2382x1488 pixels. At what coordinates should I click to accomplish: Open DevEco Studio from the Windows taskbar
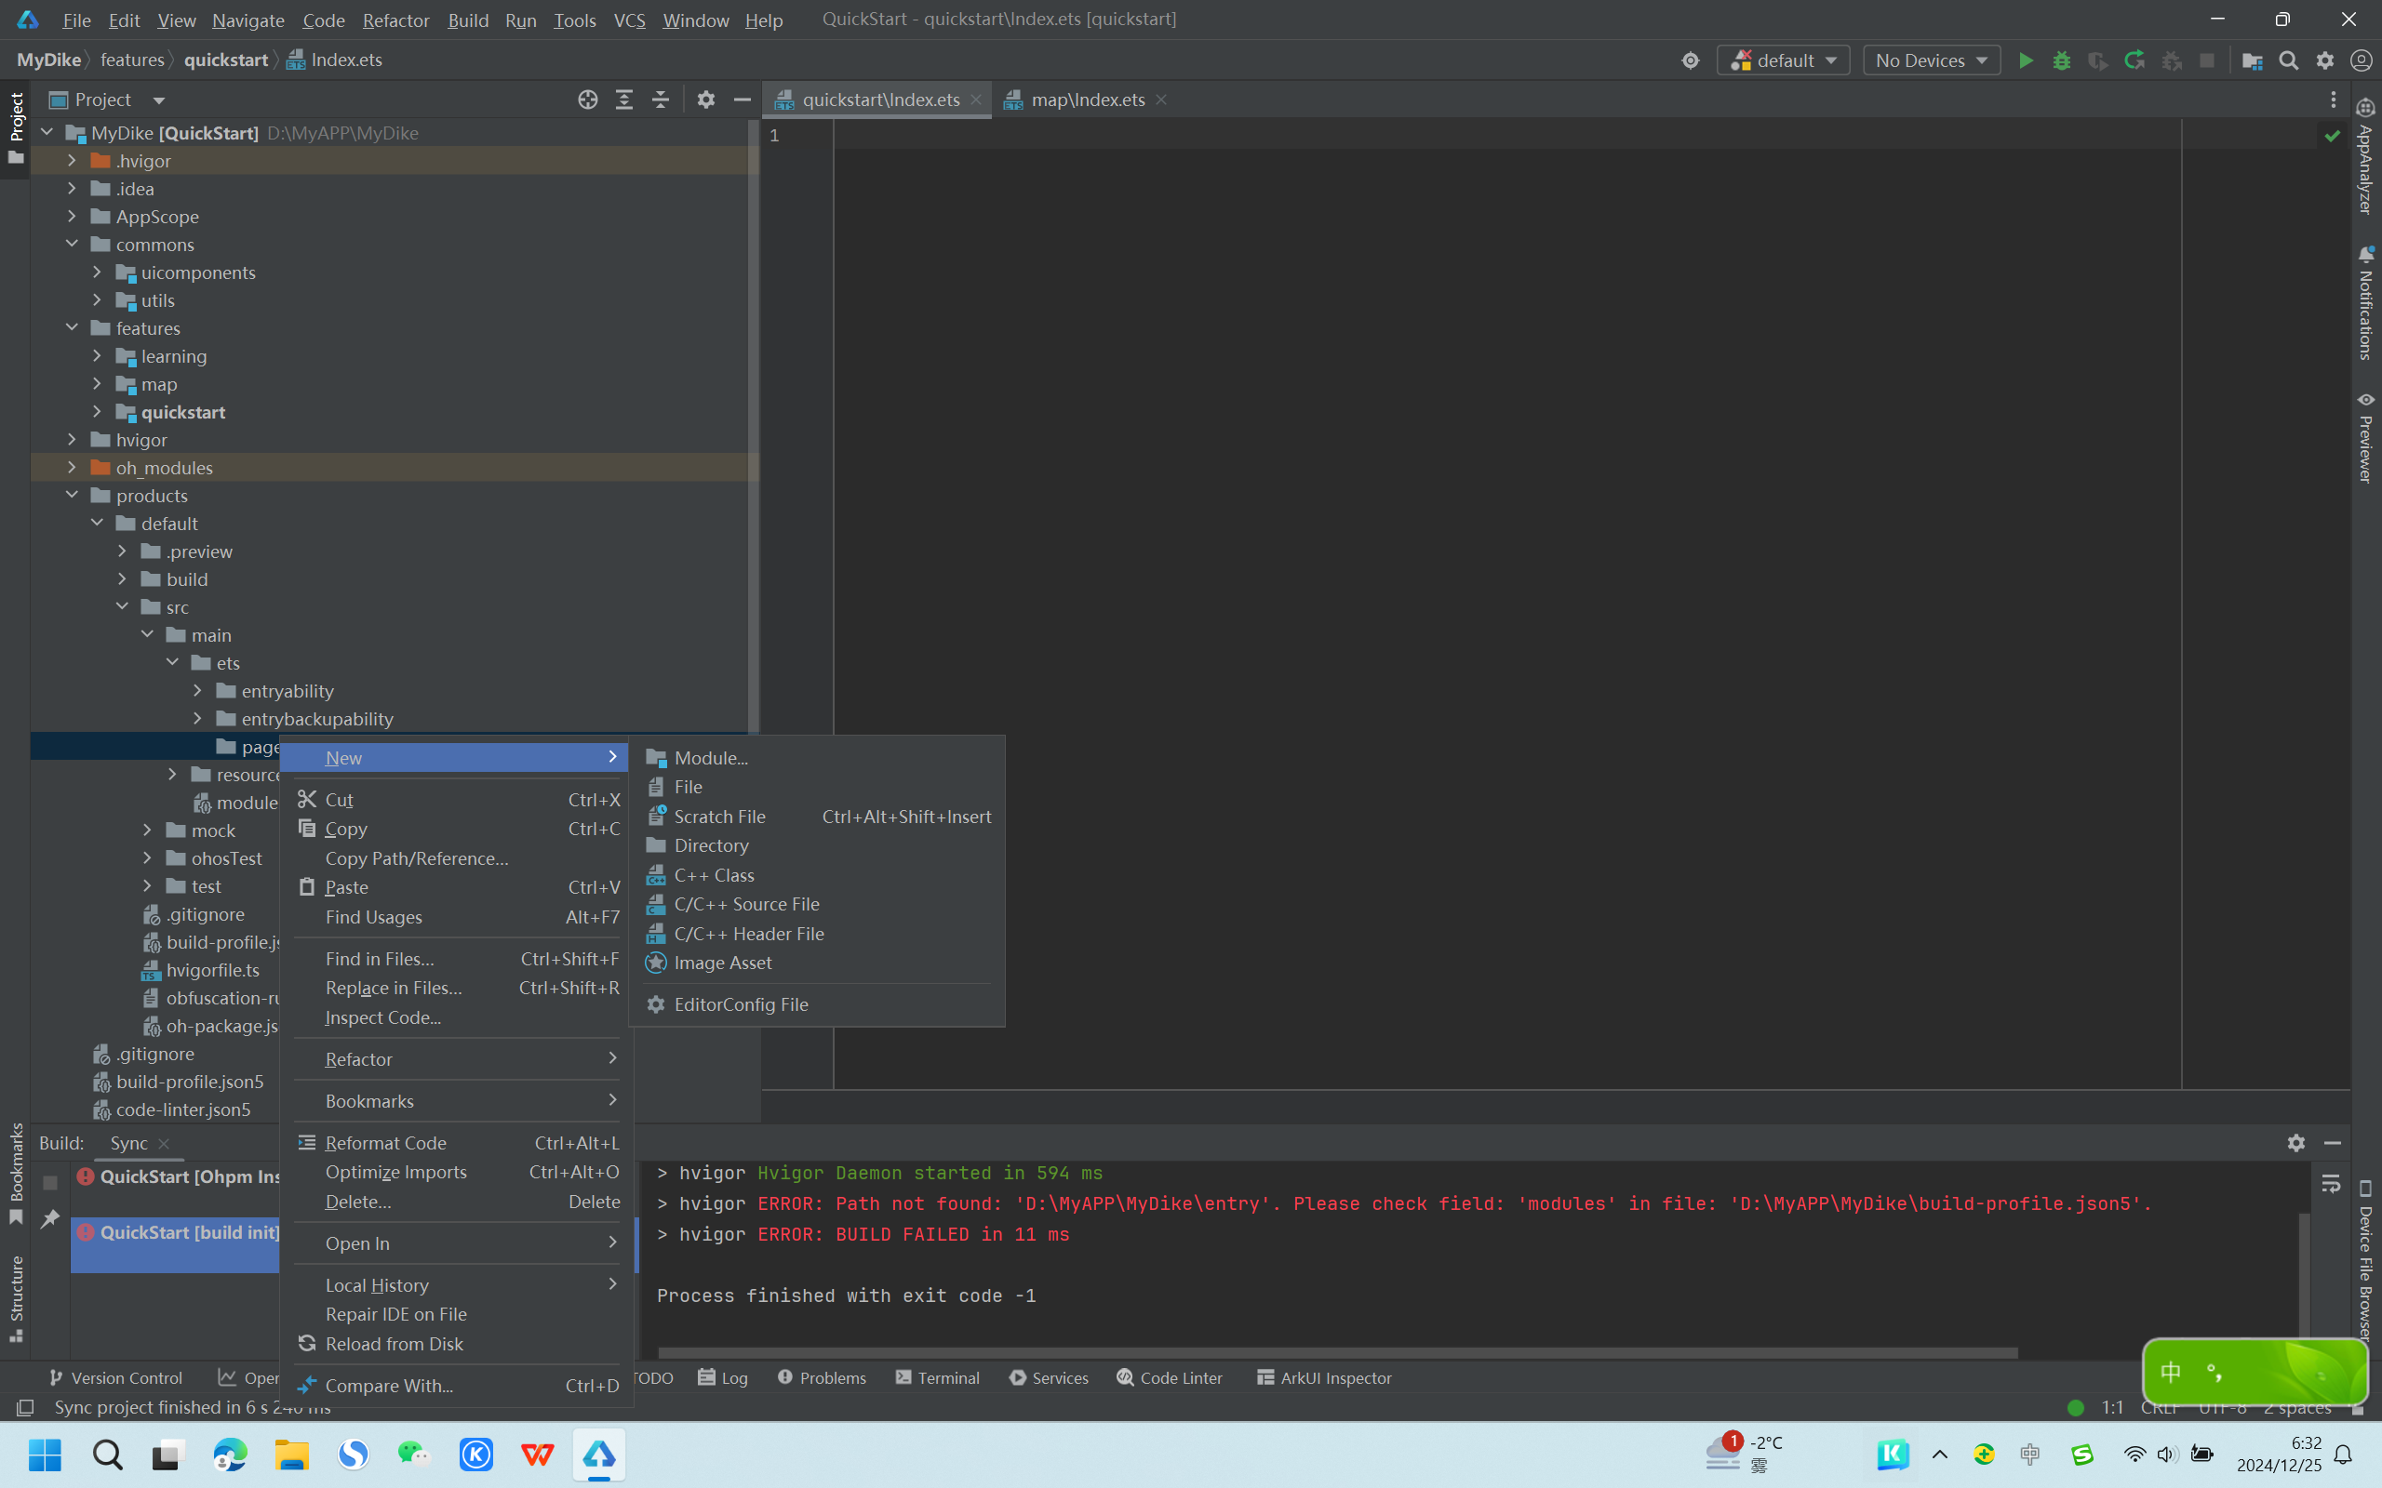(598, 1455)
